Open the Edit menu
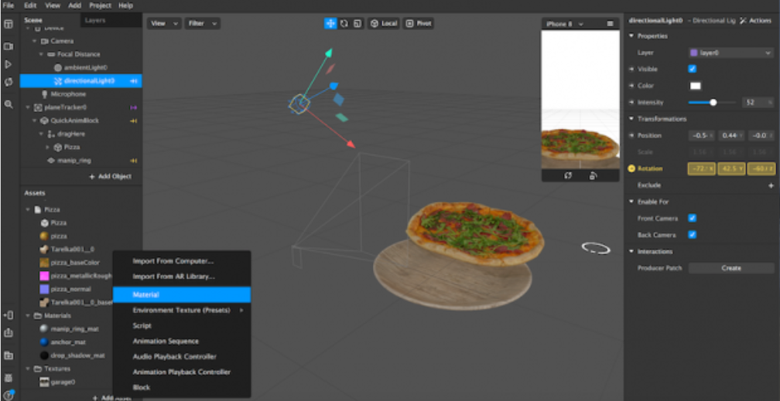 click(x=30, y=5)
